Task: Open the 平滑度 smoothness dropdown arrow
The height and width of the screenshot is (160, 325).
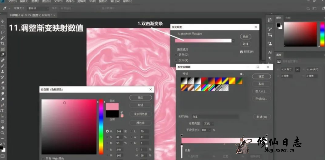Action: [210, 130]
